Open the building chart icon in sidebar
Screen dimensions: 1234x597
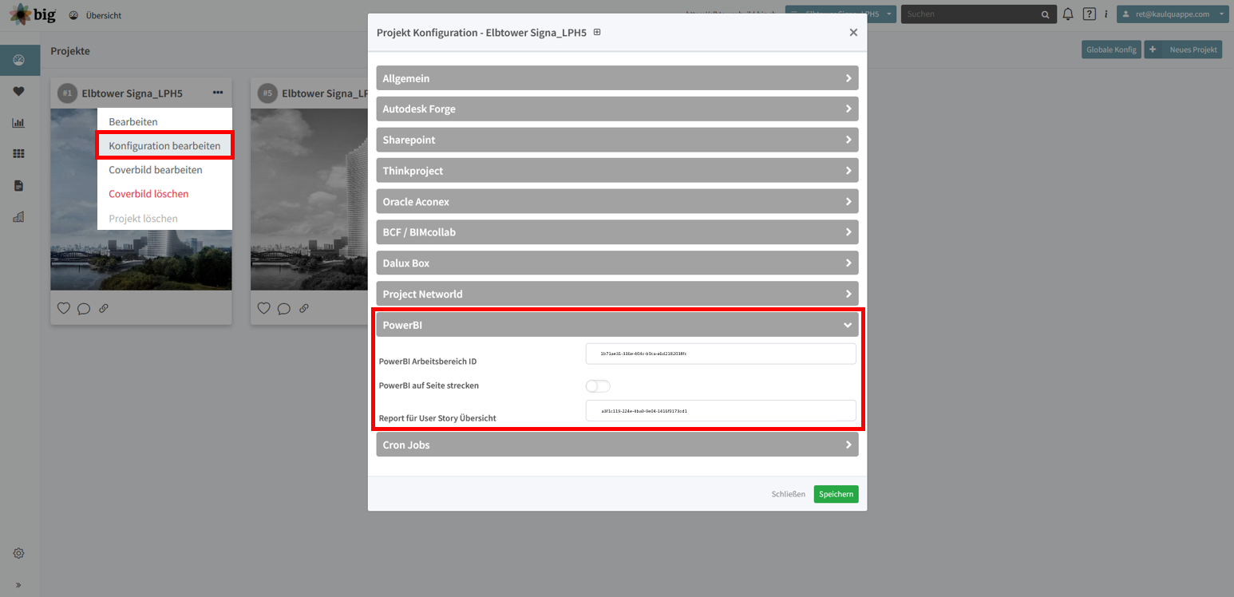(19, 216)
